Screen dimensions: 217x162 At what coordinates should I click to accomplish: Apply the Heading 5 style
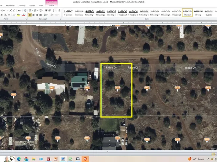[x=133, y=13]
